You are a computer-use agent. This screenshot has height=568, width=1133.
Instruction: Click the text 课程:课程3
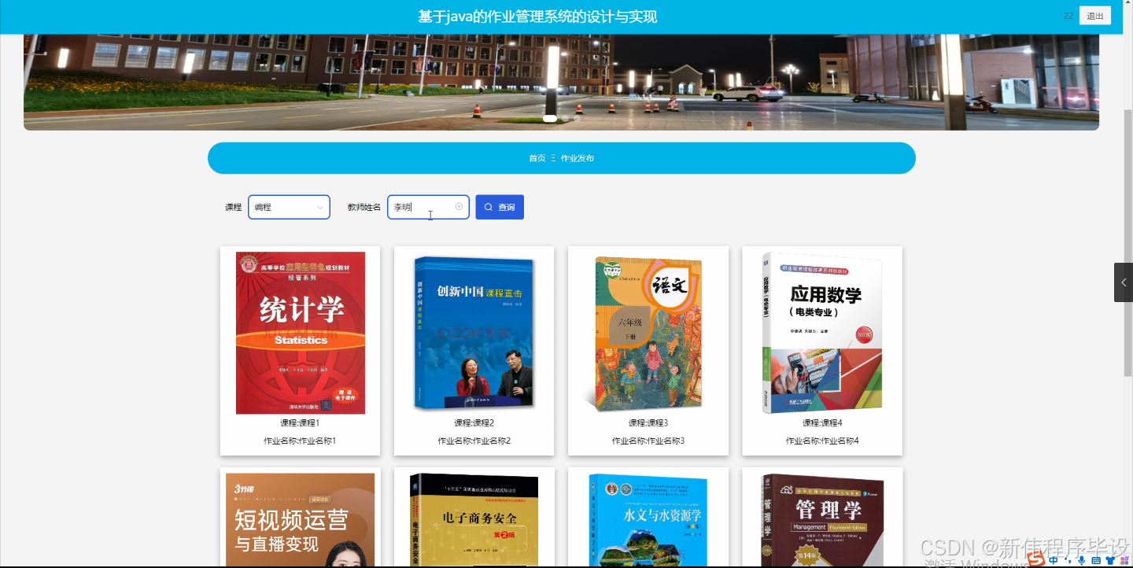tap(648, 423)
